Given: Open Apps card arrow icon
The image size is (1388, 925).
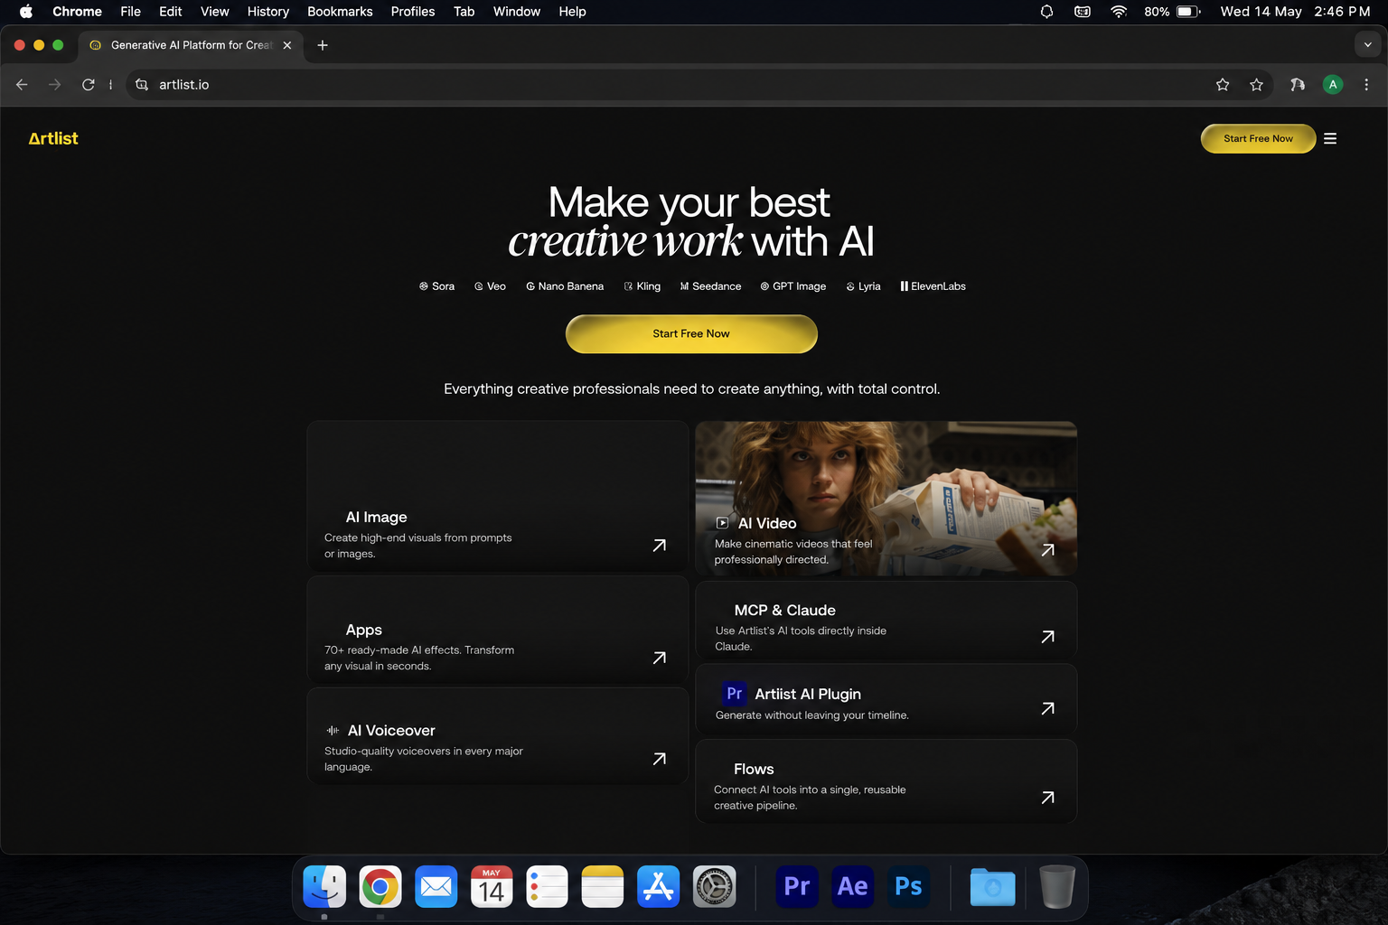Looking at the screenshot, I should pyautogui.click(x=660, y=658).
